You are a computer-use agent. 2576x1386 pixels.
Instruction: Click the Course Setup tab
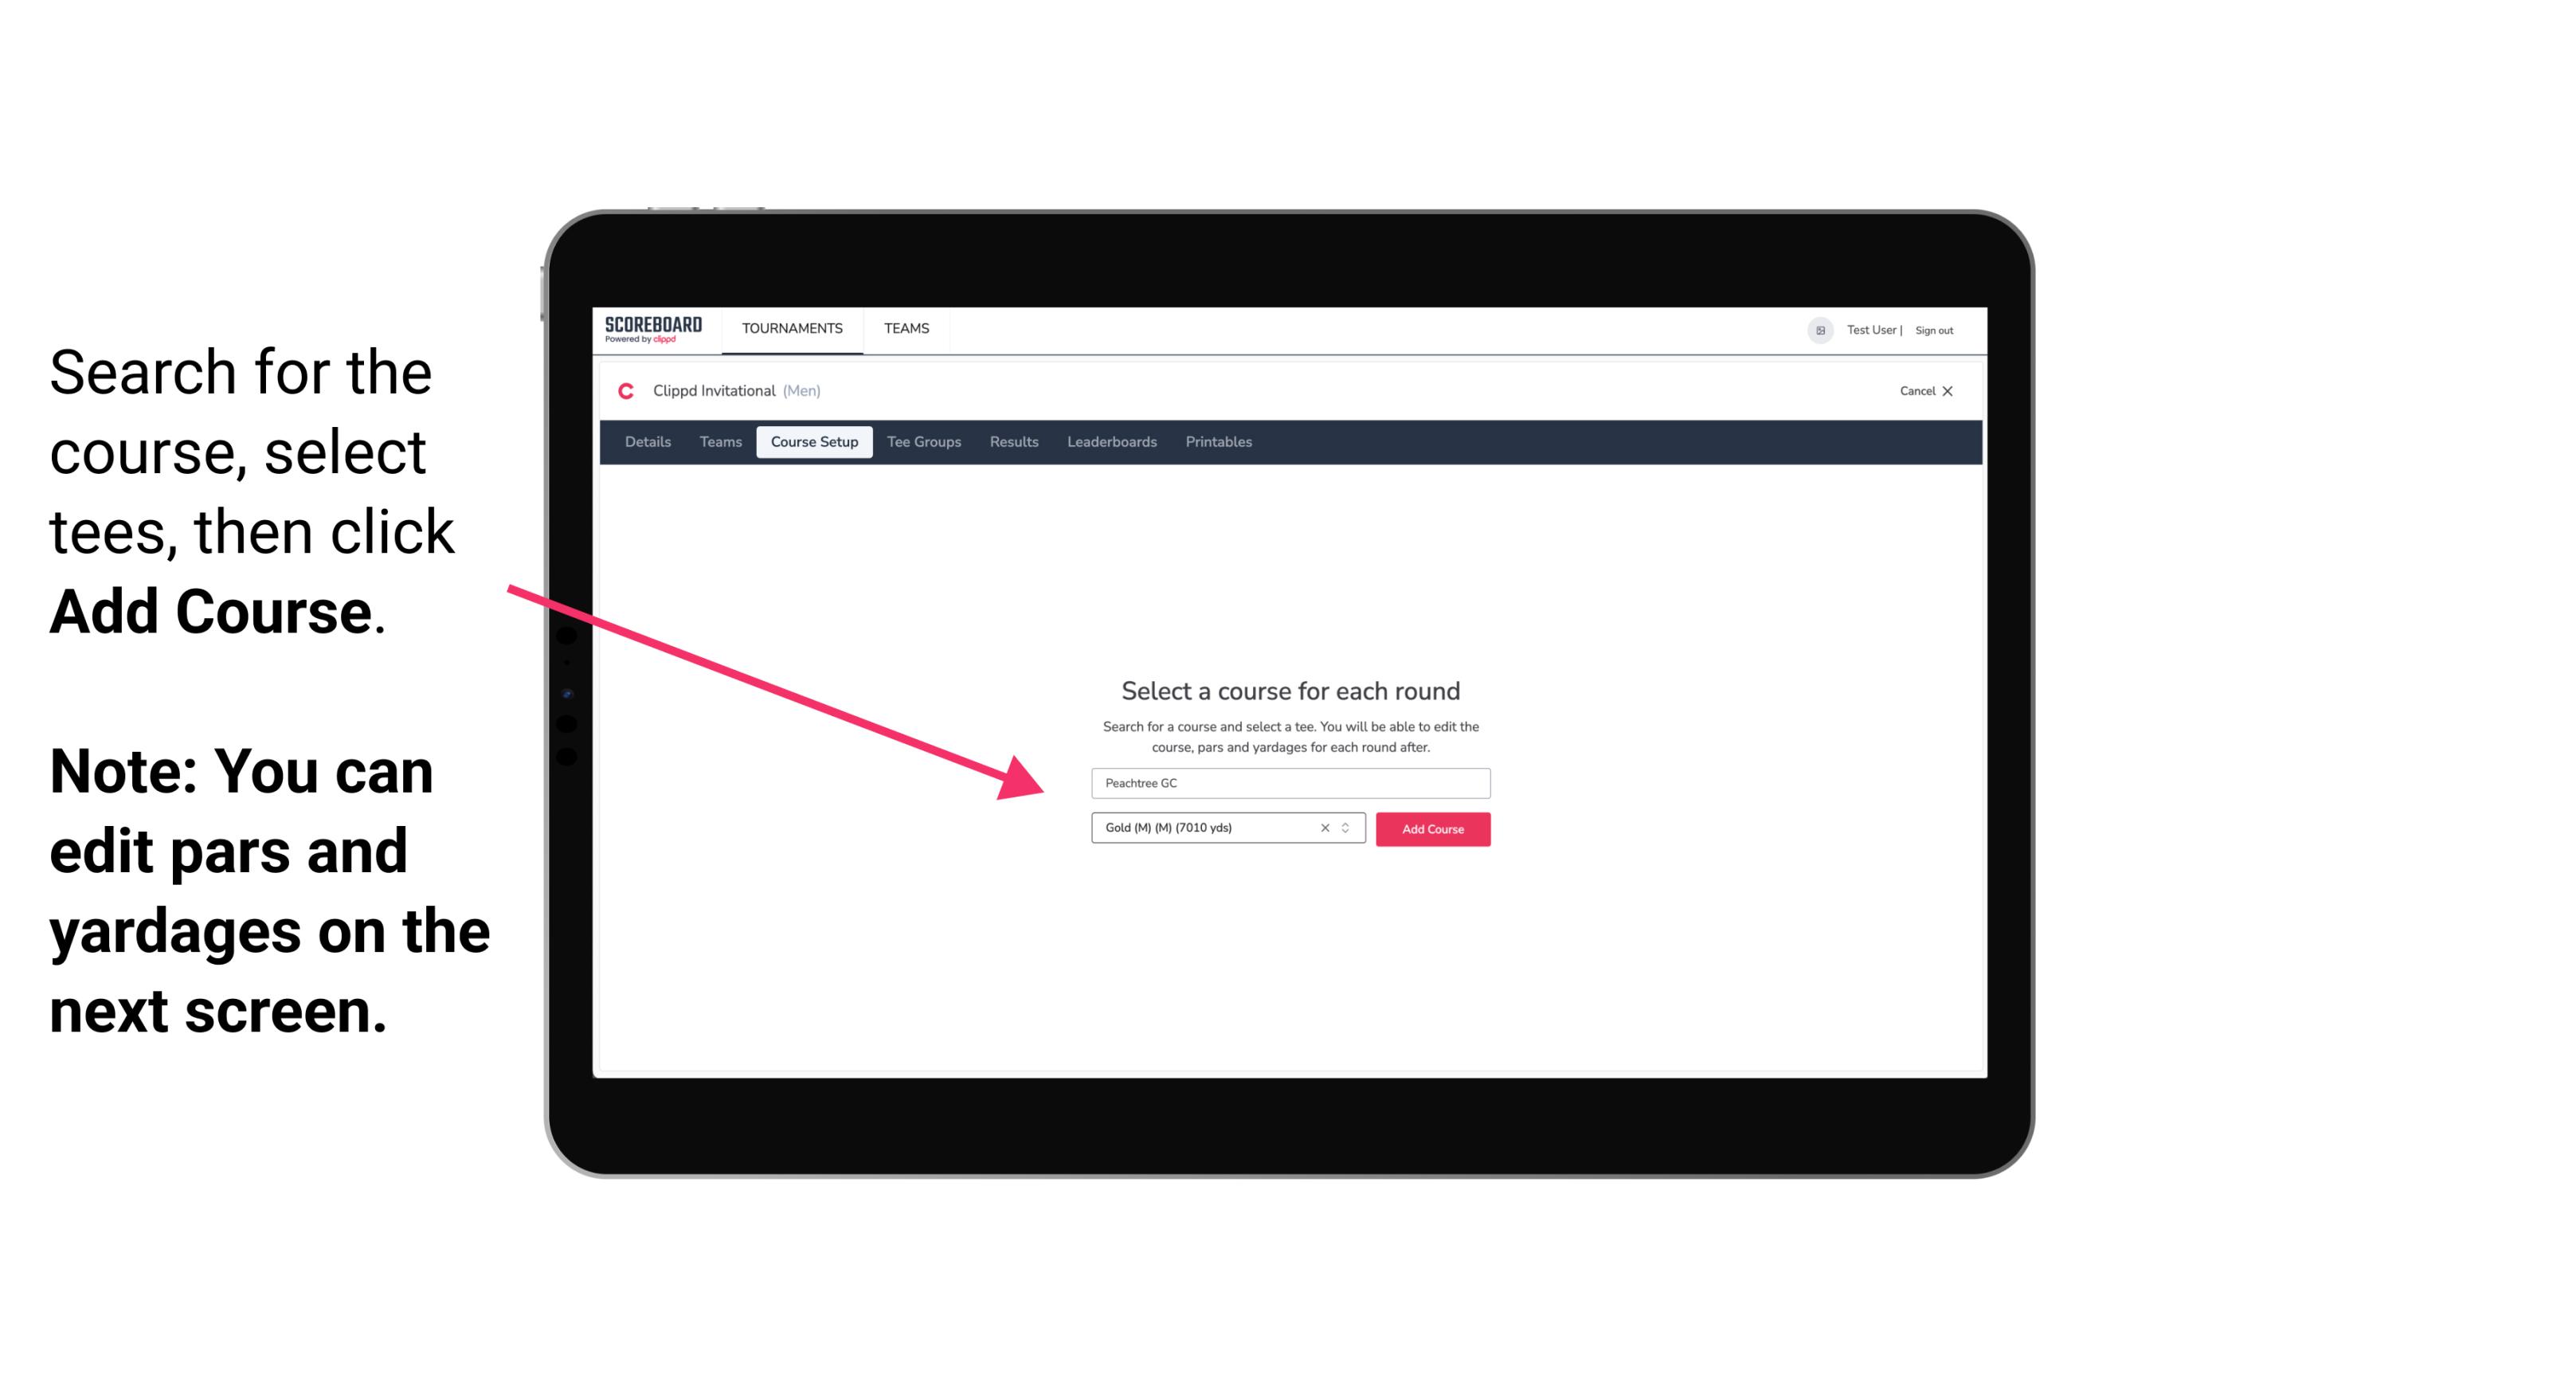pos(814,442)
